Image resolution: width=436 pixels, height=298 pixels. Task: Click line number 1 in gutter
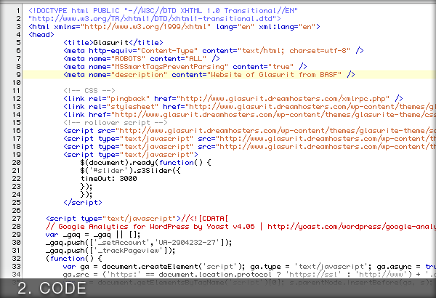click(18, 11)
